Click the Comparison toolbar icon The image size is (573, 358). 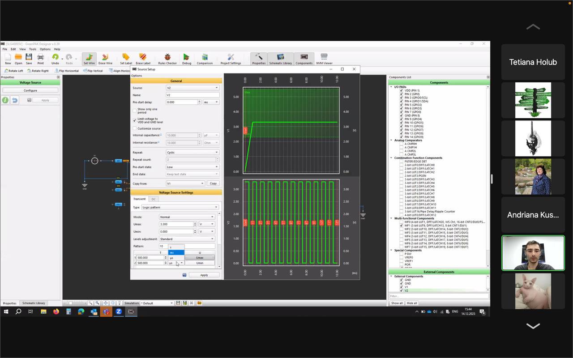point(205,57)
